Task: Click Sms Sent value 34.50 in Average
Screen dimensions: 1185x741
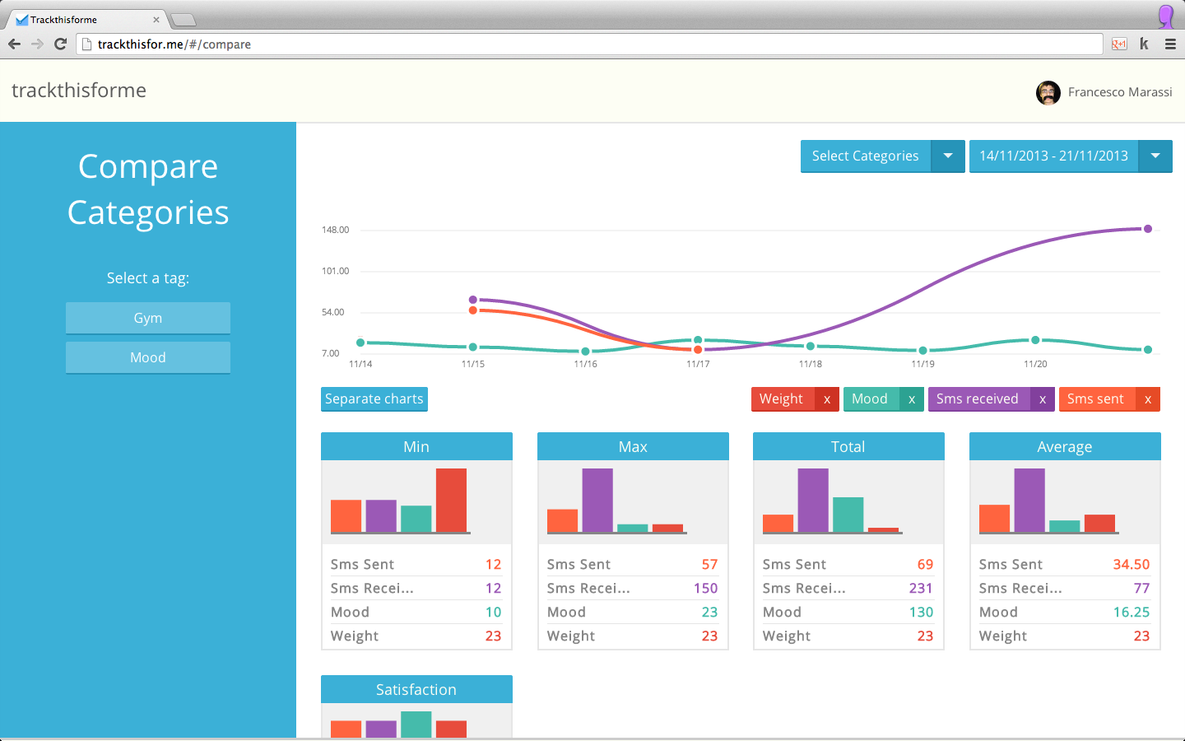Action: (1132, 564)
